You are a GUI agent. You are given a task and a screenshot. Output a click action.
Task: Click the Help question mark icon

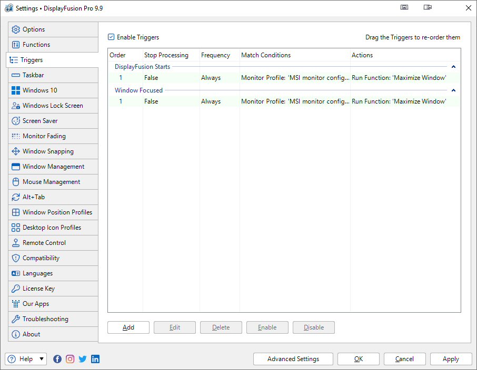(x=12, y=359)
